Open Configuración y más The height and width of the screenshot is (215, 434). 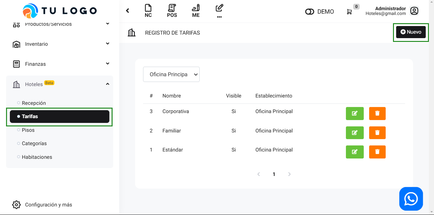tap(48, 205)
